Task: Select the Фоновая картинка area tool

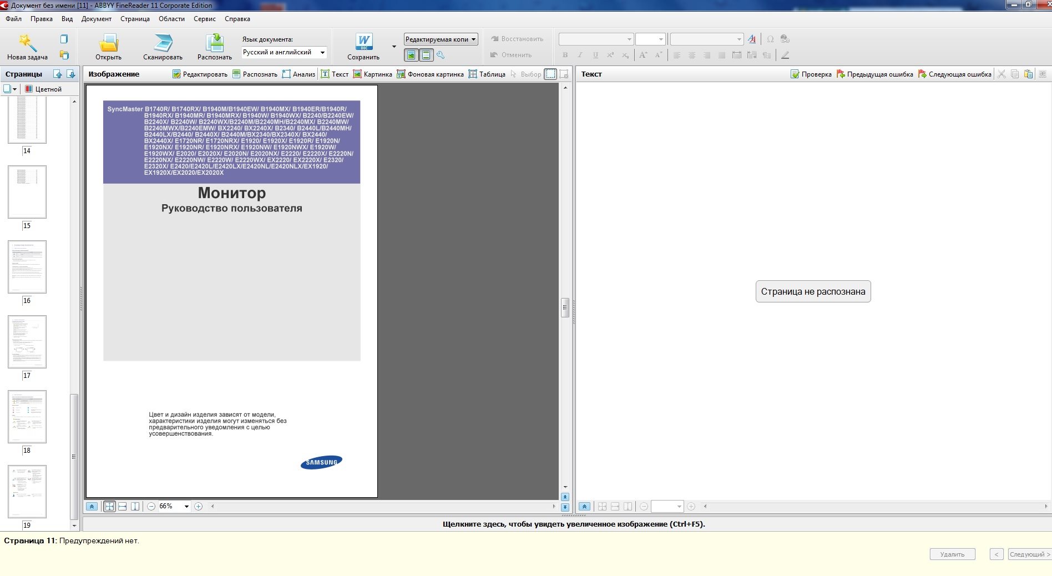Action: [x=430, y=74]
